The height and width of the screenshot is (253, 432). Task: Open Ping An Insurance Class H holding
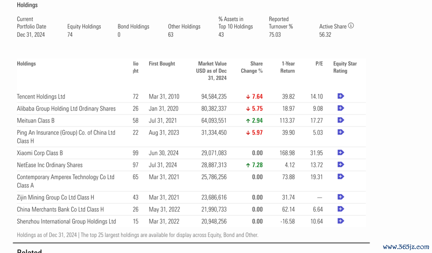click(x=66, y=136)
